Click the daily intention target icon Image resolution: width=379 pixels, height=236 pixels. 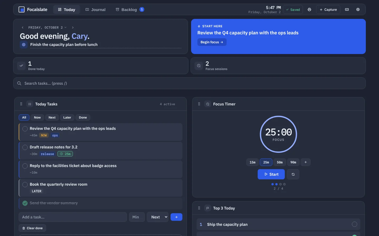click(24, 45)
